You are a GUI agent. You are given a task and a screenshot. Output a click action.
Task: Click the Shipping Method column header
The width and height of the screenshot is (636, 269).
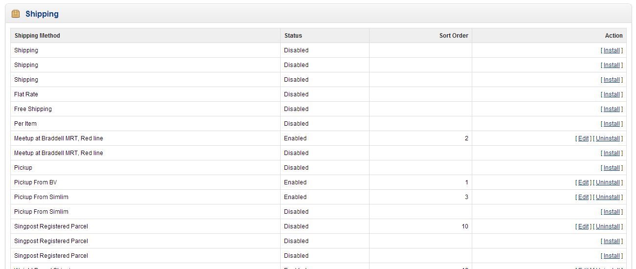pos(37,36)
